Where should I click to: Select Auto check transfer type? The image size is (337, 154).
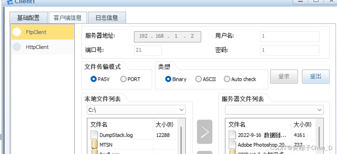pos(240,79)
